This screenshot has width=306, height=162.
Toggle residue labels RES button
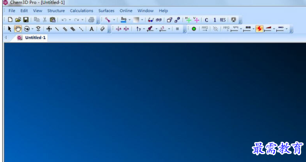click(223, 20)
